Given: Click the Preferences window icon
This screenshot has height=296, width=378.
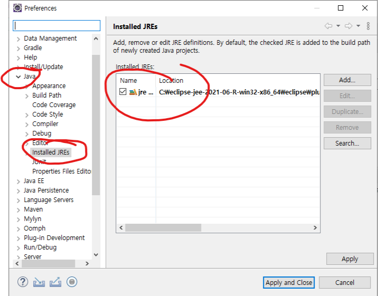Looking at the screenshot, I should (17, 8).
